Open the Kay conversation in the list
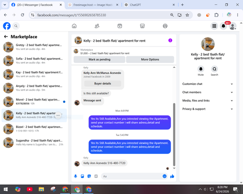 [x=34, y=74]
